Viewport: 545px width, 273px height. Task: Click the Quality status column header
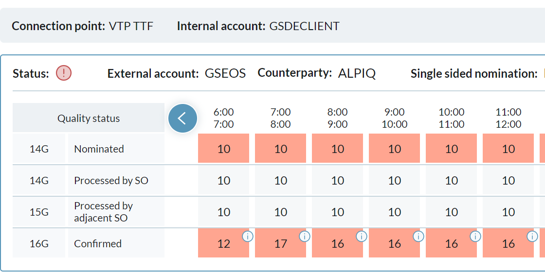pyautogui.click(x=89, y=118)
